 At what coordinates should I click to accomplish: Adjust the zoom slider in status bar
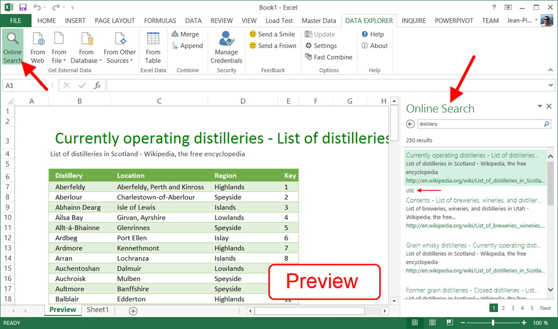[493, 323]
